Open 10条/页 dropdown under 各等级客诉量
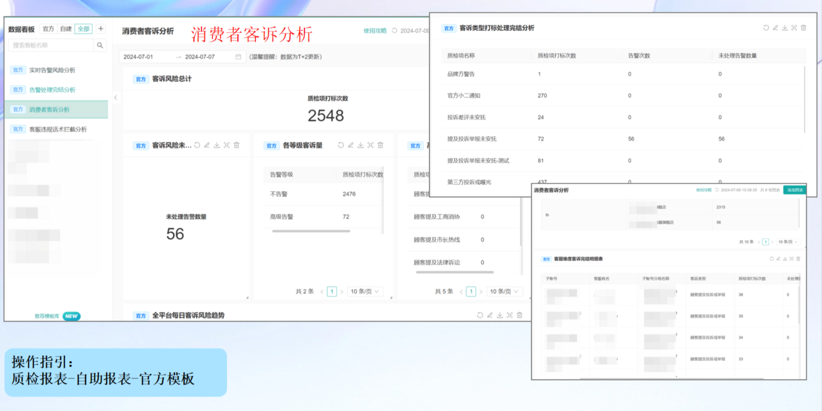 365,291
